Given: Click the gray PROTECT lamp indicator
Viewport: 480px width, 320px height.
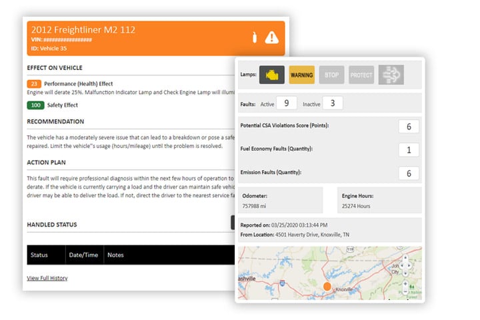Looking at the screenshot, I should pyautogui.click(x=361, y=75).
